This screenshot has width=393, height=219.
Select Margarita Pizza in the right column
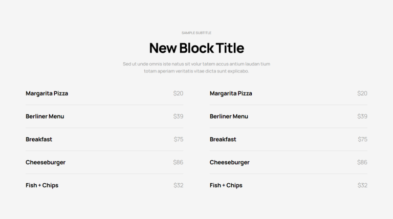(x=231, y=93)
